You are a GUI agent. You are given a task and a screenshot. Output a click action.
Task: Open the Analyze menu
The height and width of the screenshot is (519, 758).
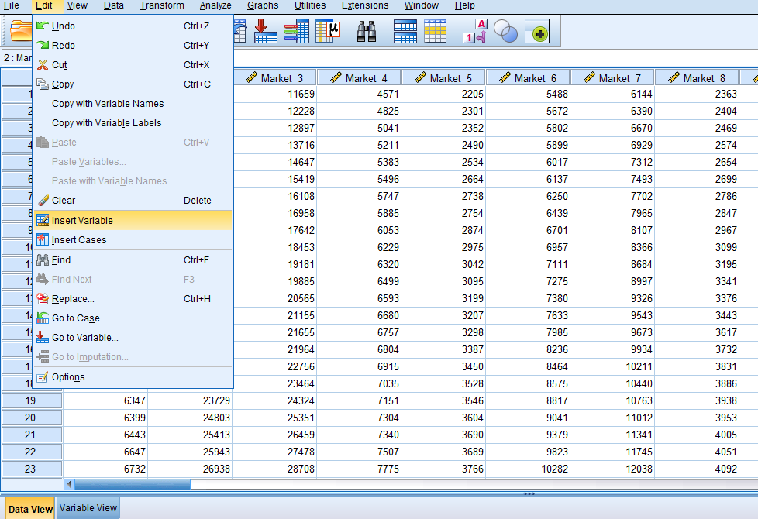215,5
